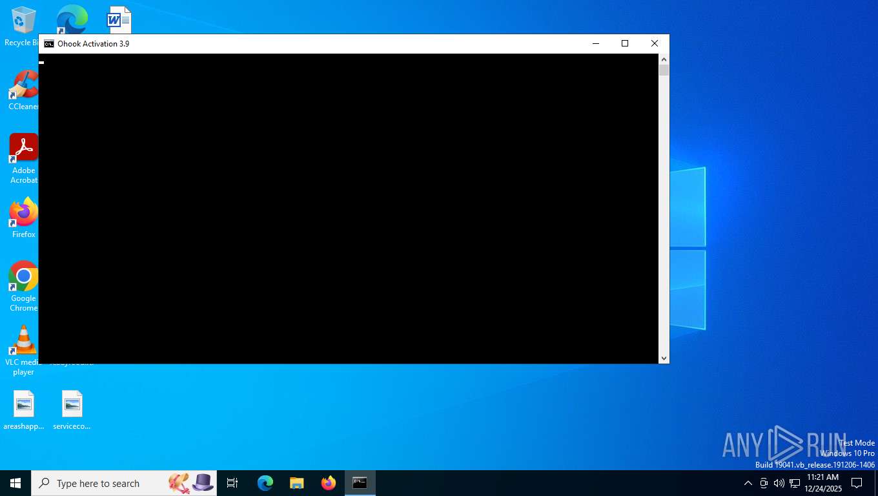
Task: Open the volume control in the tray
Action: 779,483
